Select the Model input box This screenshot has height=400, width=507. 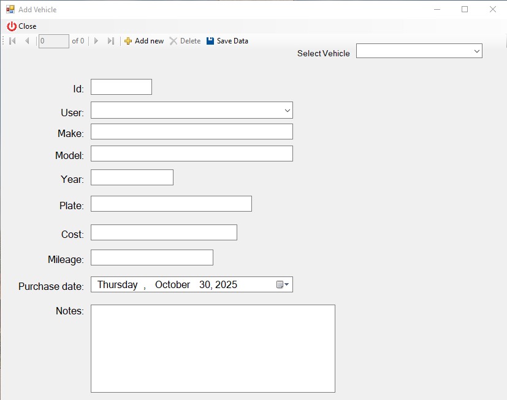[191, 154]
